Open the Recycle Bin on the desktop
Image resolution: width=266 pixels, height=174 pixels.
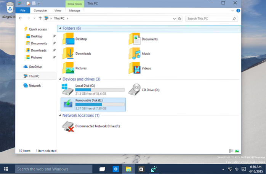[x=10, y=10]
